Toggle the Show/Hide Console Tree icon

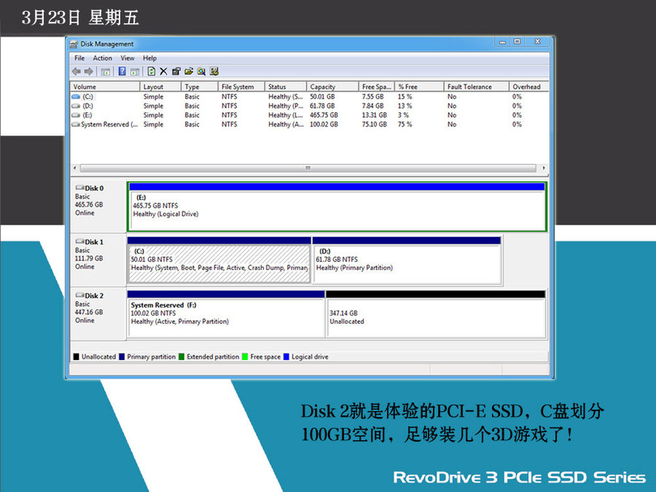pos(106,72)
